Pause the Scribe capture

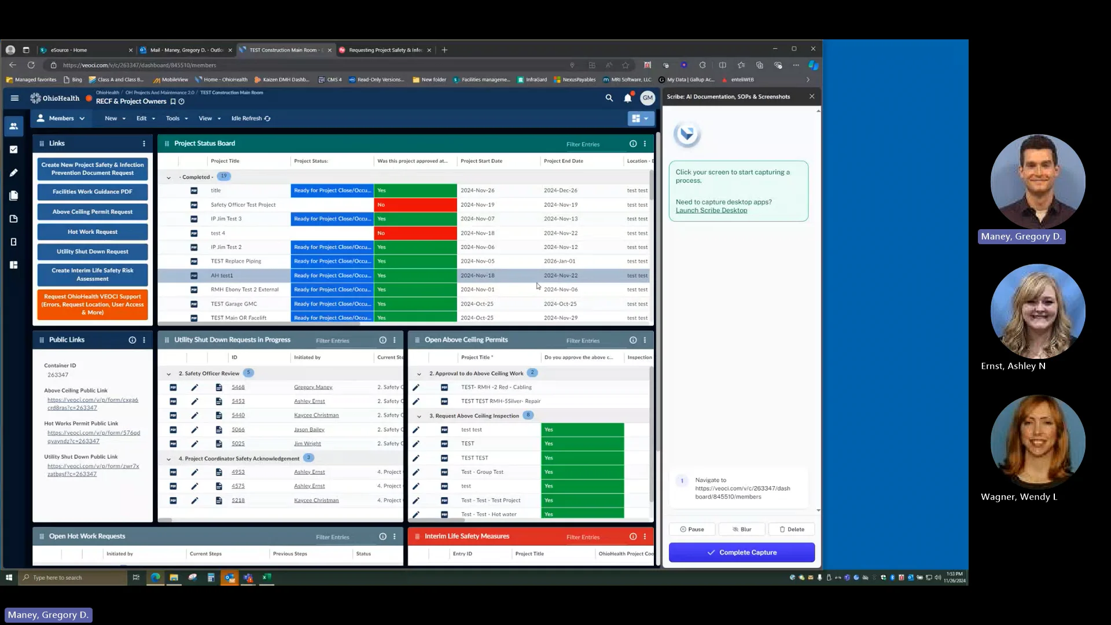[692, 530]
